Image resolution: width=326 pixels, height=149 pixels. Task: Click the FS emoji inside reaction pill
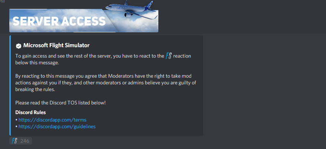[15, 141]
